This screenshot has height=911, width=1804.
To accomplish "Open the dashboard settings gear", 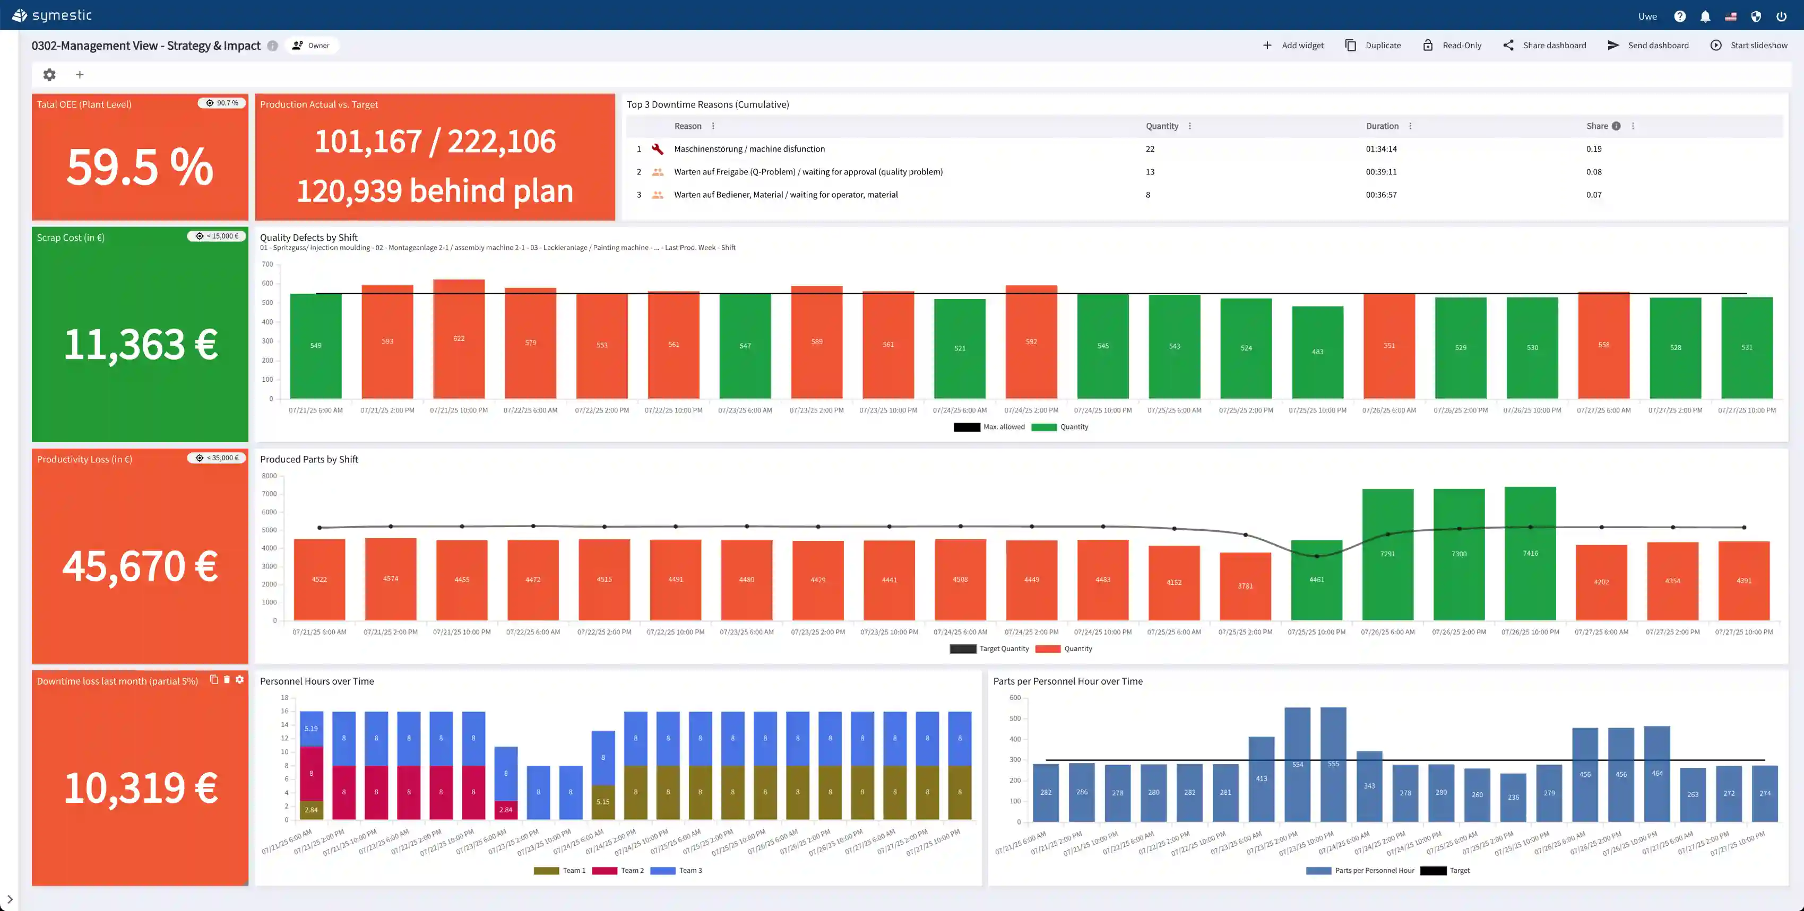I will pos(49,75).
